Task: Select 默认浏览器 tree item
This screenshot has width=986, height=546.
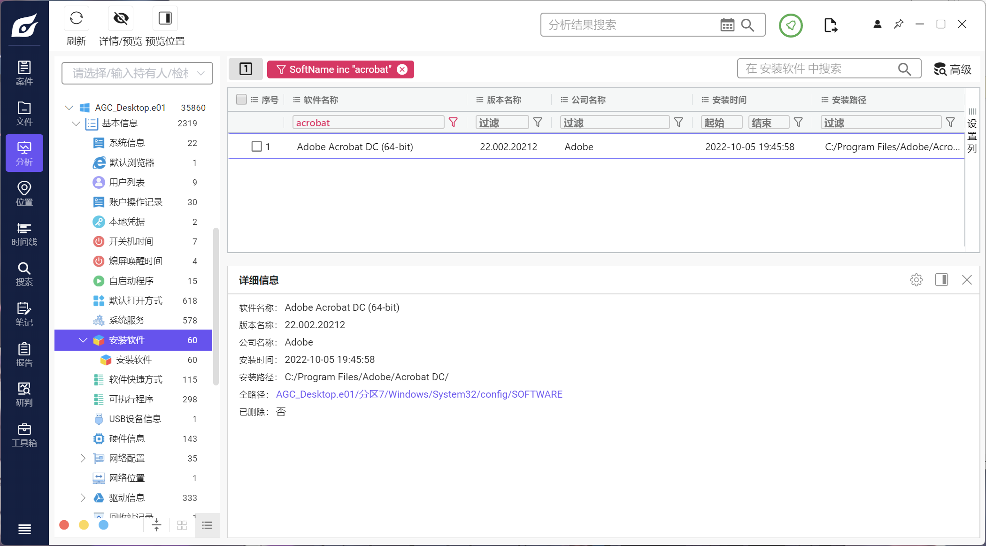Action: coord(133,162)
